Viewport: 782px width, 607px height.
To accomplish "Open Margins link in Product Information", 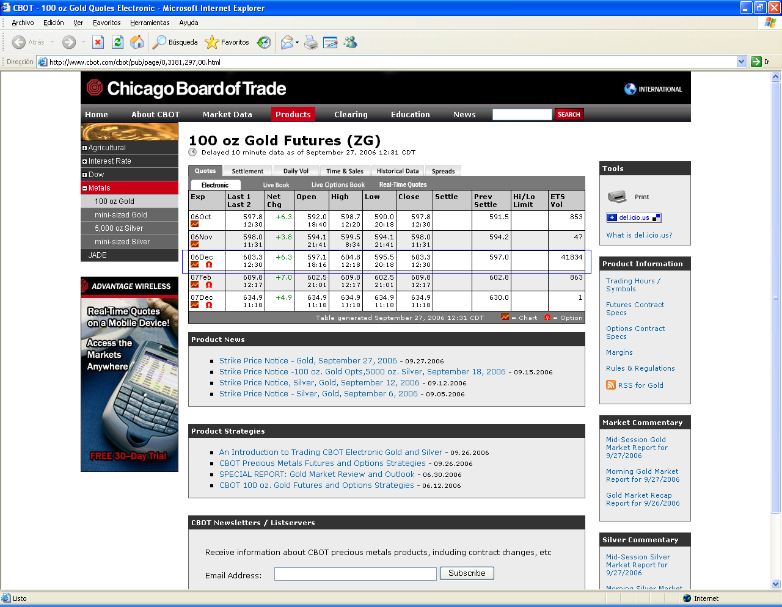I will point(619,352).
